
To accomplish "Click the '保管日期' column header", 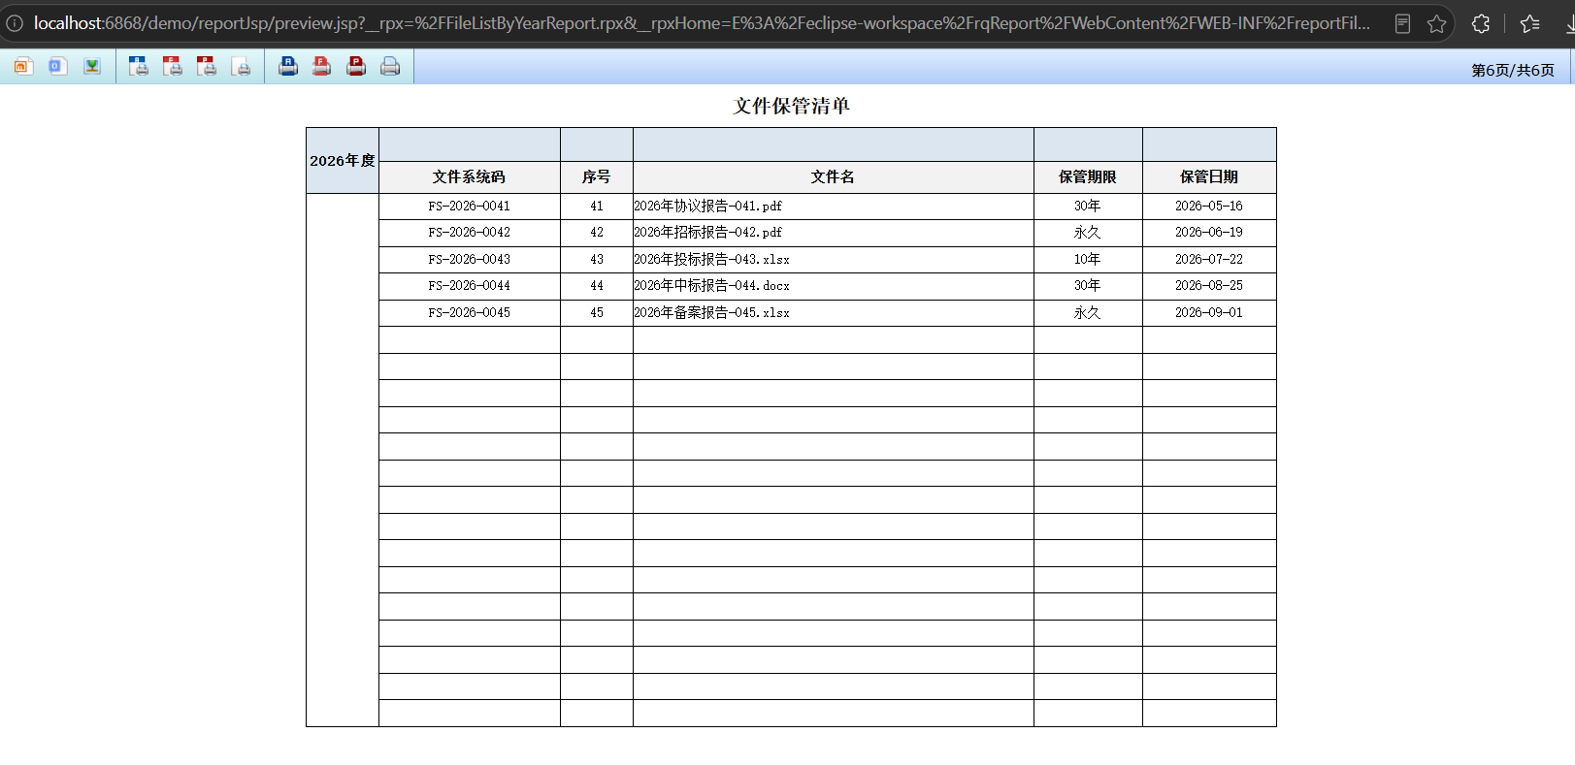I will [1209, 177].
